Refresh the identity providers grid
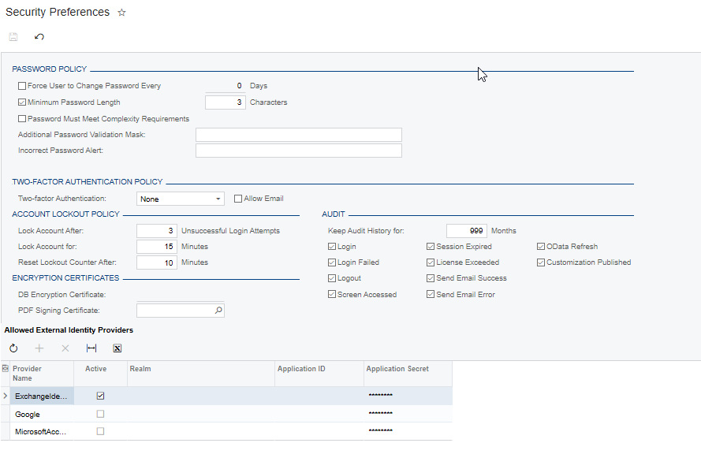Image resolution: width=701 pixels, height=469 pixels. click(13, 348)
